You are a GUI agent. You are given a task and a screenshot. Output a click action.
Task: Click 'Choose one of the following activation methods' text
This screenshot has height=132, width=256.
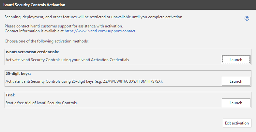(47, 41)
